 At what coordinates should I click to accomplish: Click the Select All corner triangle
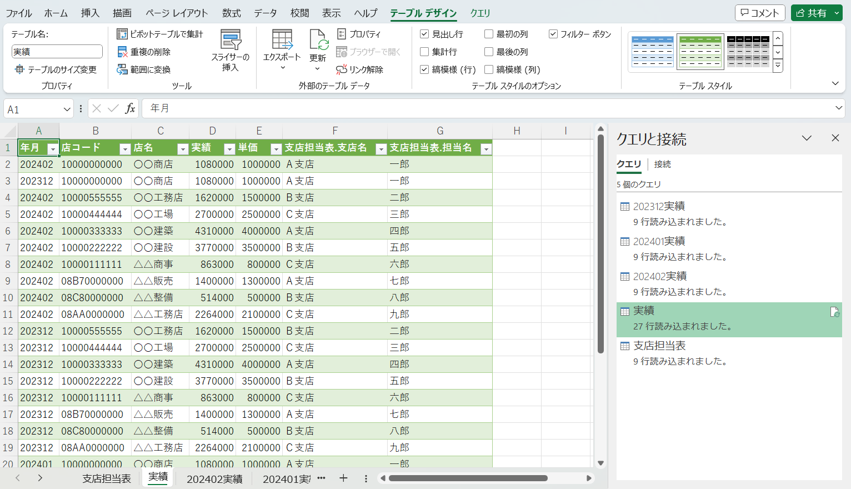[x=9, y=131]
